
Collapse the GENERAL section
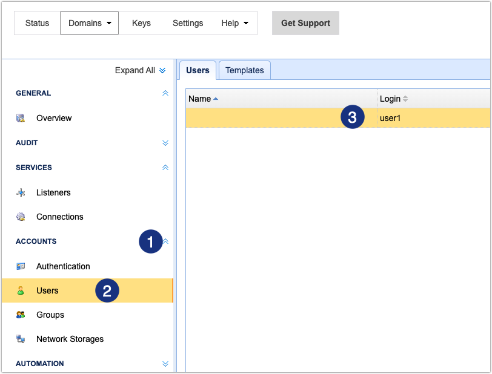165,93
